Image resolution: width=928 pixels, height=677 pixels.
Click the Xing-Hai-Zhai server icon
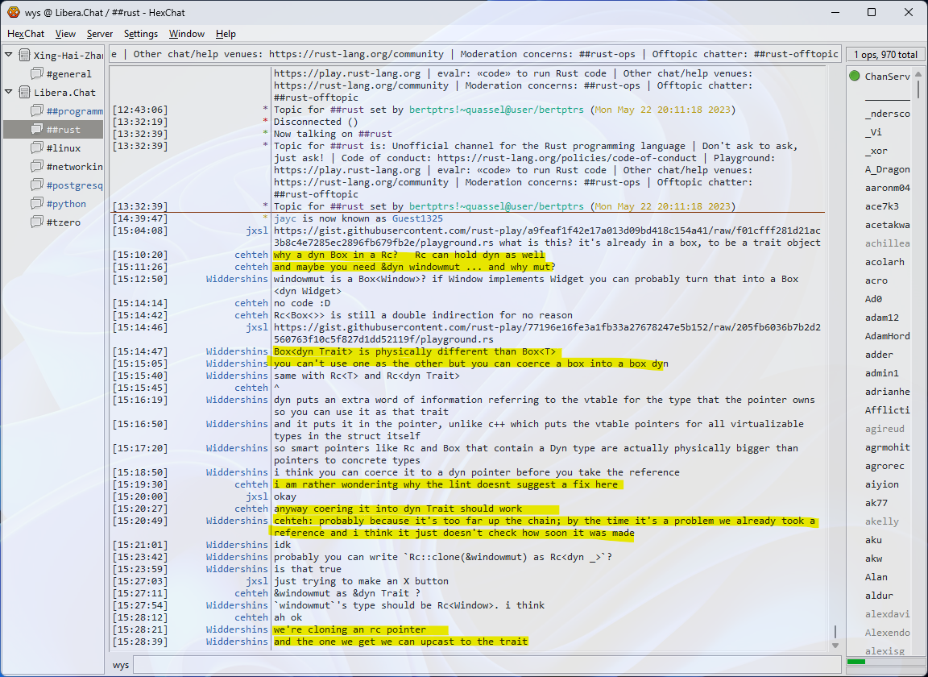pos(24,56)
